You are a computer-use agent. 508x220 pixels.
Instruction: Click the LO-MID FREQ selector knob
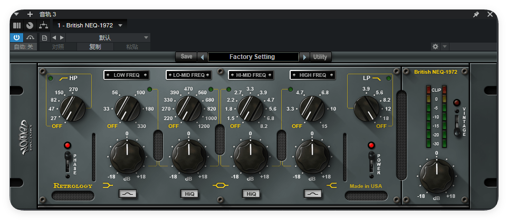[188, 108]
